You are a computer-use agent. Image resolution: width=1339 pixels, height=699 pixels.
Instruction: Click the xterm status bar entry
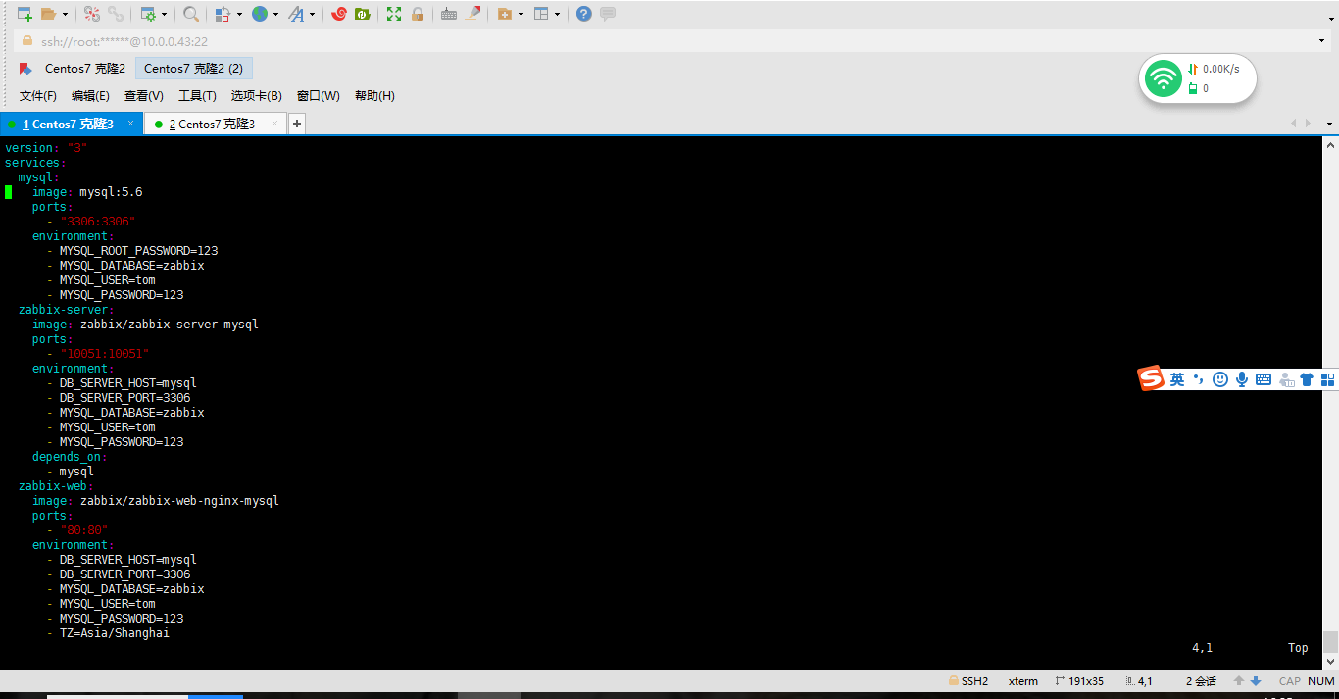click(1023, 681)
